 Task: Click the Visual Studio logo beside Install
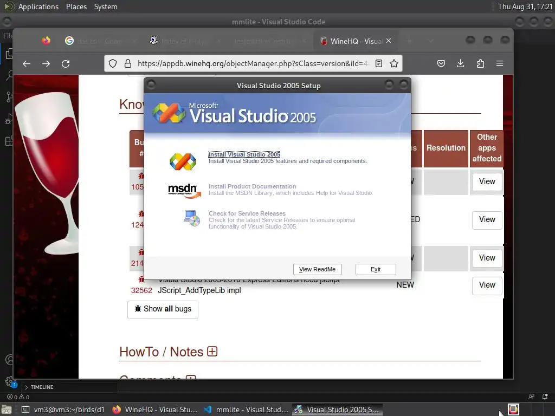coord(183,161)
